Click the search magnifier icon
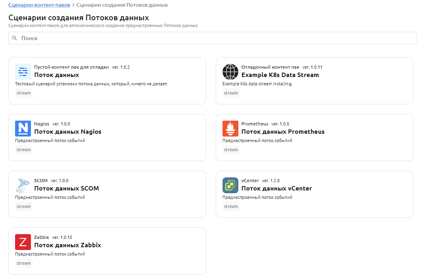The image size is (424, 275). click(x=15, y=38)
